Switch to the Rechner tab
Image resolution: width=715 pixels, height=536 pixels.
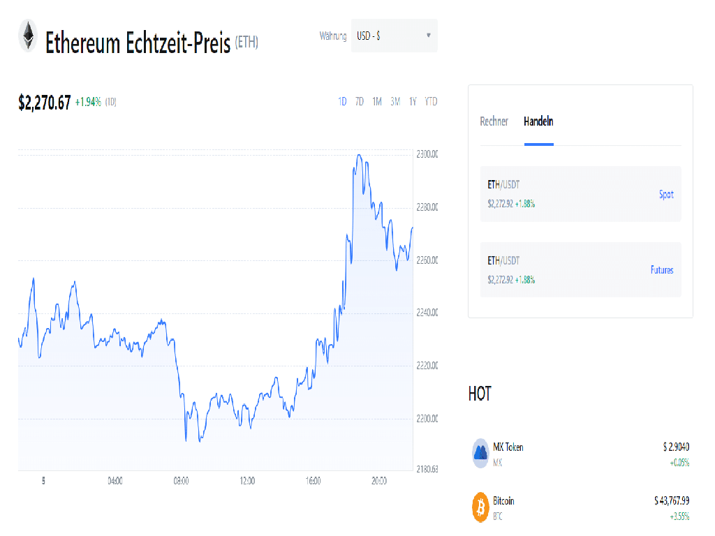494,121
